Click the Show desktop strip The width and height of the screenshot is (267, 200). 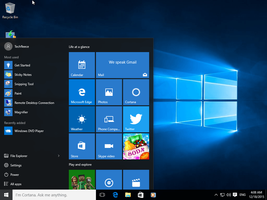pyautogui.click(x=266, y=195)
